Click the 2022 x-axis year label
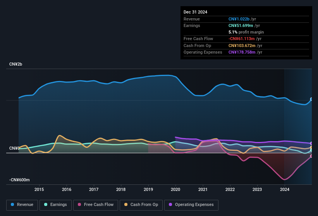 (230, 189)
